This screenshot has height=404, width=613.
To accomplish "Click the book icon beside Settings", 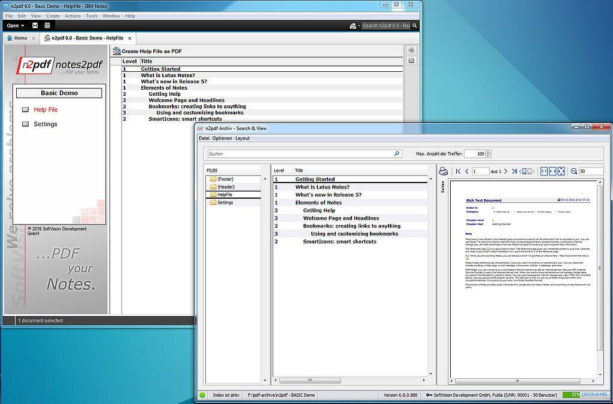I will [x=25, y=124].
